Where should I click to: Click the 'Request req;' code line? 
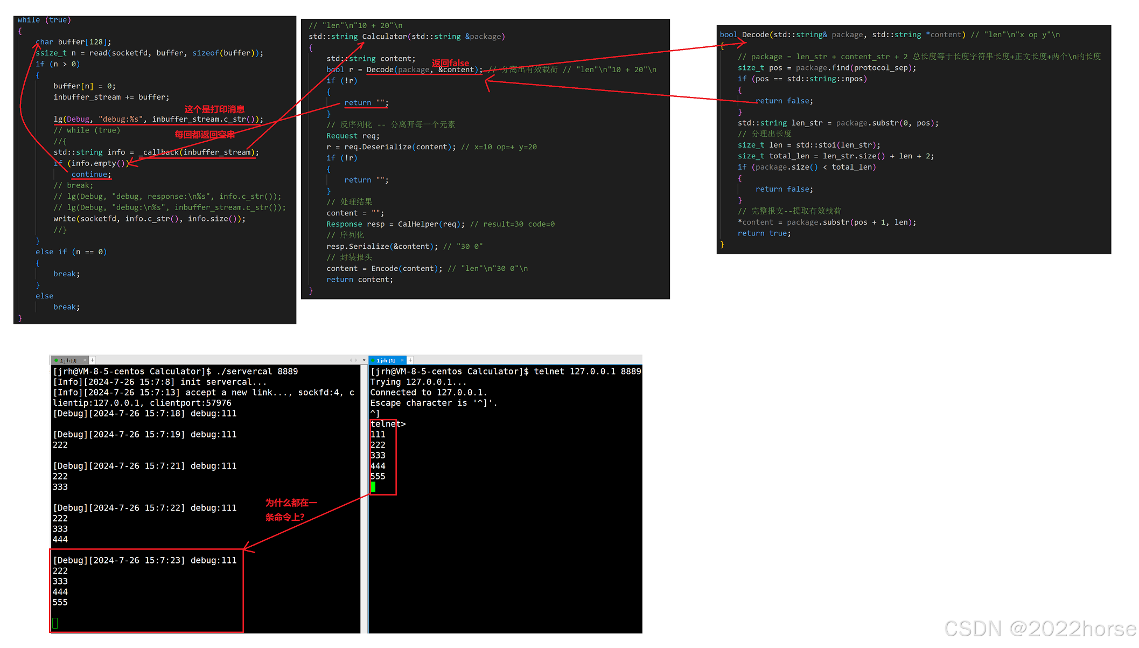tap(353, 136)
